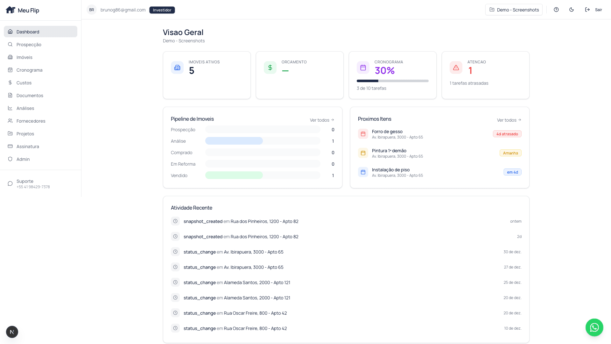Viewport: 611px width, 344px height.
Task: Open the WhatsApp chat bubble
Action: [594, 327]
